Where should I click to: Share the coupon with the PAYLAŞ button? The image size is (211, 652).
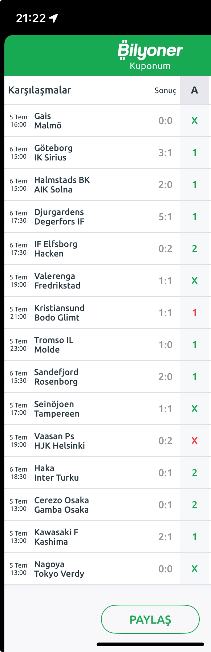coord(150,619)
